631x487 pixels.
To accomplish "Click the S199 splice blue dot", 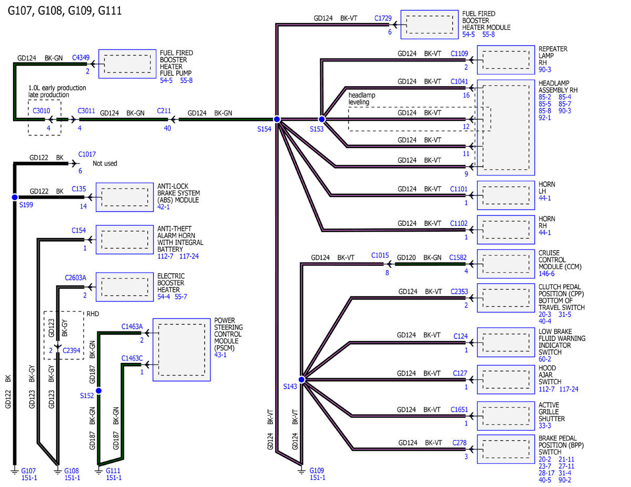I will click(x=15, y=198).
